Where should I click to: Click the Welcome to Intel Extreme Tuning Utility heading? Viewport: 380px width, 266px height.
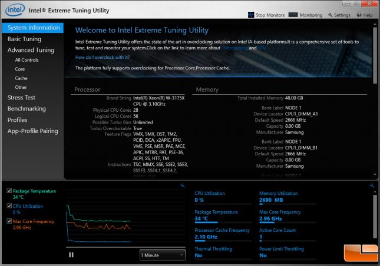coord(142,30)
